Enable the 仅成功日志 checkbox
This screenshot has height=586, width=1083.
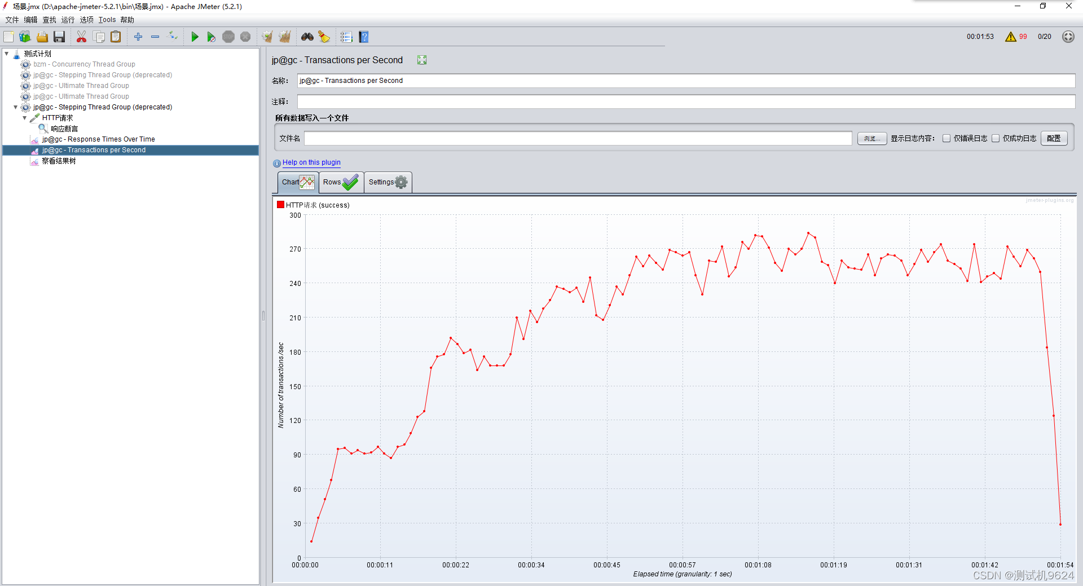[996, 138]
